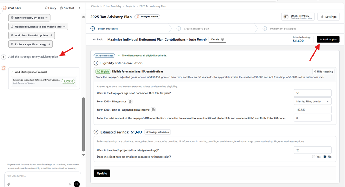Click the microphone icon in chat input
Screen dimensions: 345x187
coord(70,184)
